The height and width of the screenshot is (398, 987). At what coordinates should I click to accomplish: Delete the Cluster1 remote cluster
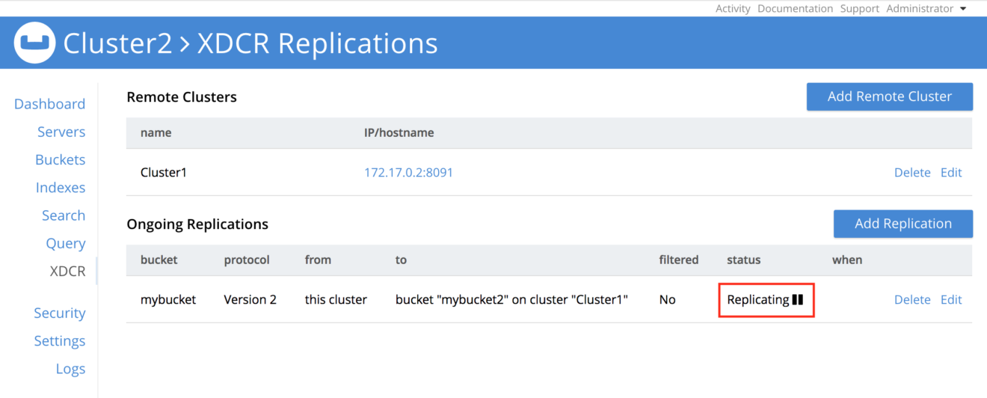click(x=912, y=172)
